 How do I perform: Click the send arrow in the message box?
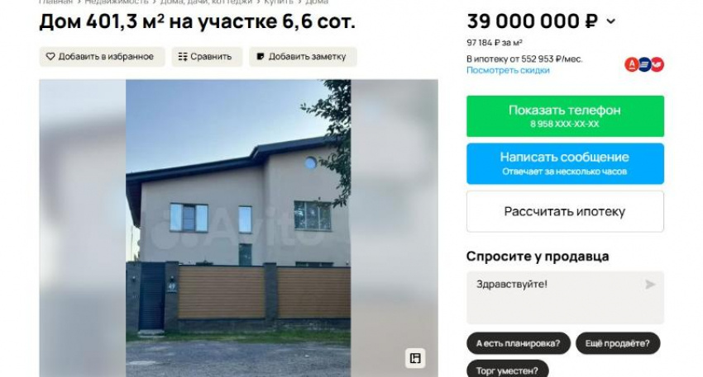(x=649, y=285)
